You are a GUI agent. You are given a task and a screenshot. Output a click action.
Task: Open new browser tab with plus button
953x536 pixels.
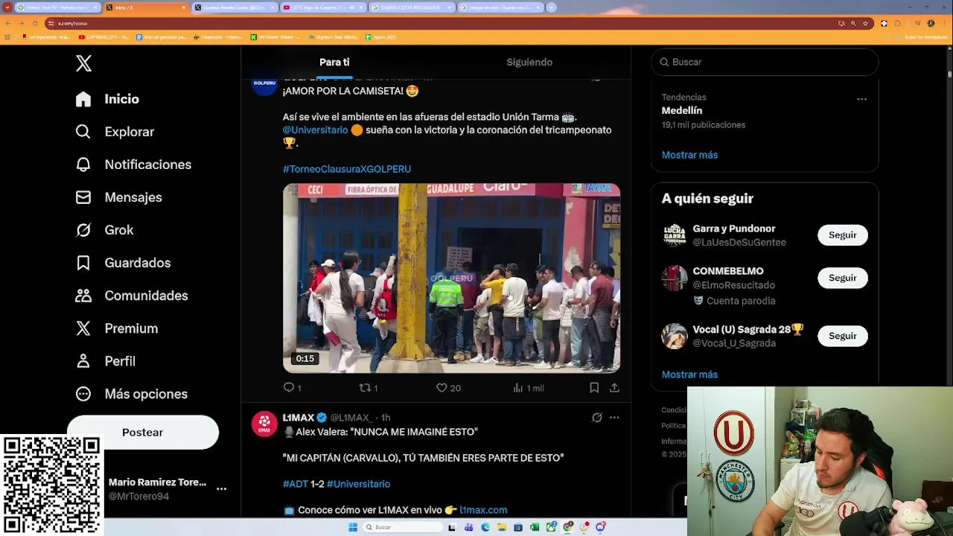click(551, 7)
